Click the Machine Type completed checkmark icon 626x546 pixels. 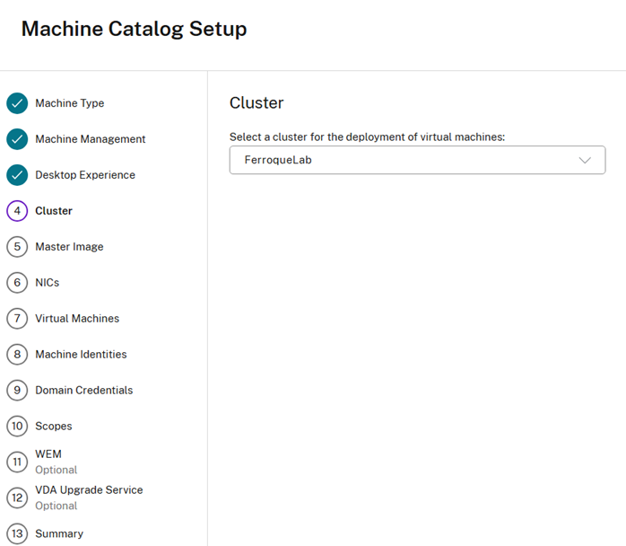click(x=17, y=103)
